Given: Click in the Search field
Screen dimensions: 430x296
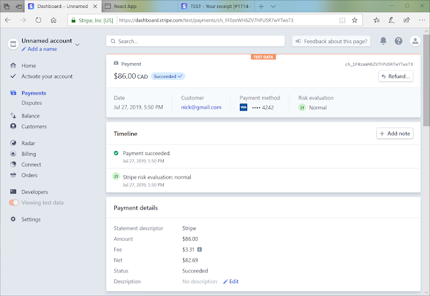Looking at the screenshot, I should point(196,41).
